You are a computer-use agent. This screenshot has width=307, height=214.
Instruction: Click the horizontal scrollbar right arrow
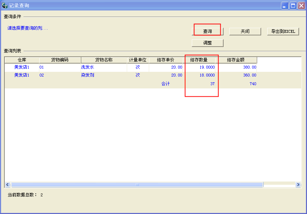[298, 184]
